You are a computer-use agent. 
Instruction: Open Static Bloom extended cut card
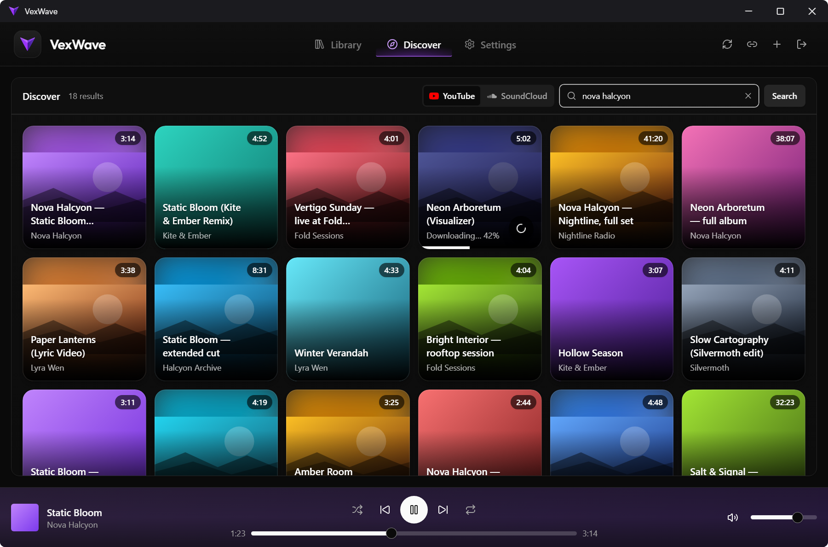[216, 319]
